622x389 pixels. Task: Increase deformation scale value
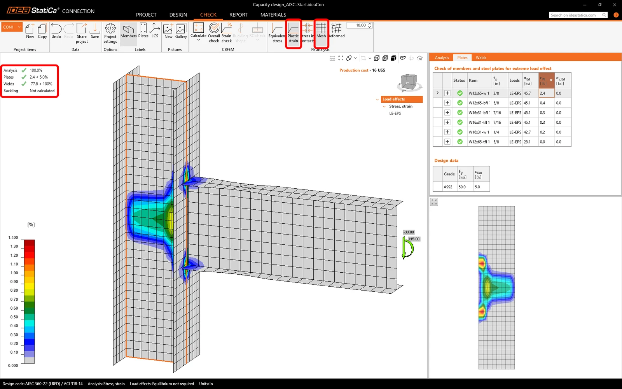click(370, 24)
